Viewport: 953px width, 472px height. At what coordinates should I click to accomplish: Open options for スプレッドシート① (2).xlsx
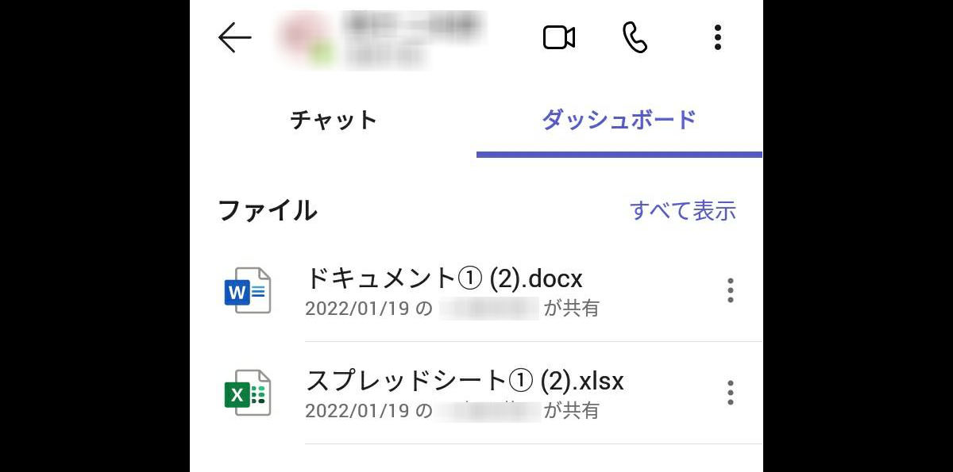(x=731, y=393)
